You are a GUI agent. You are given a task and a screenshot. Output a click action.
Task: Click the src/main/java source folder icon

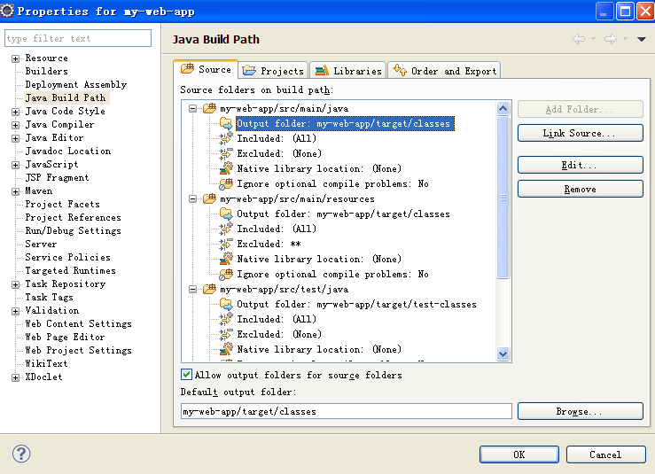pos(210,109)
